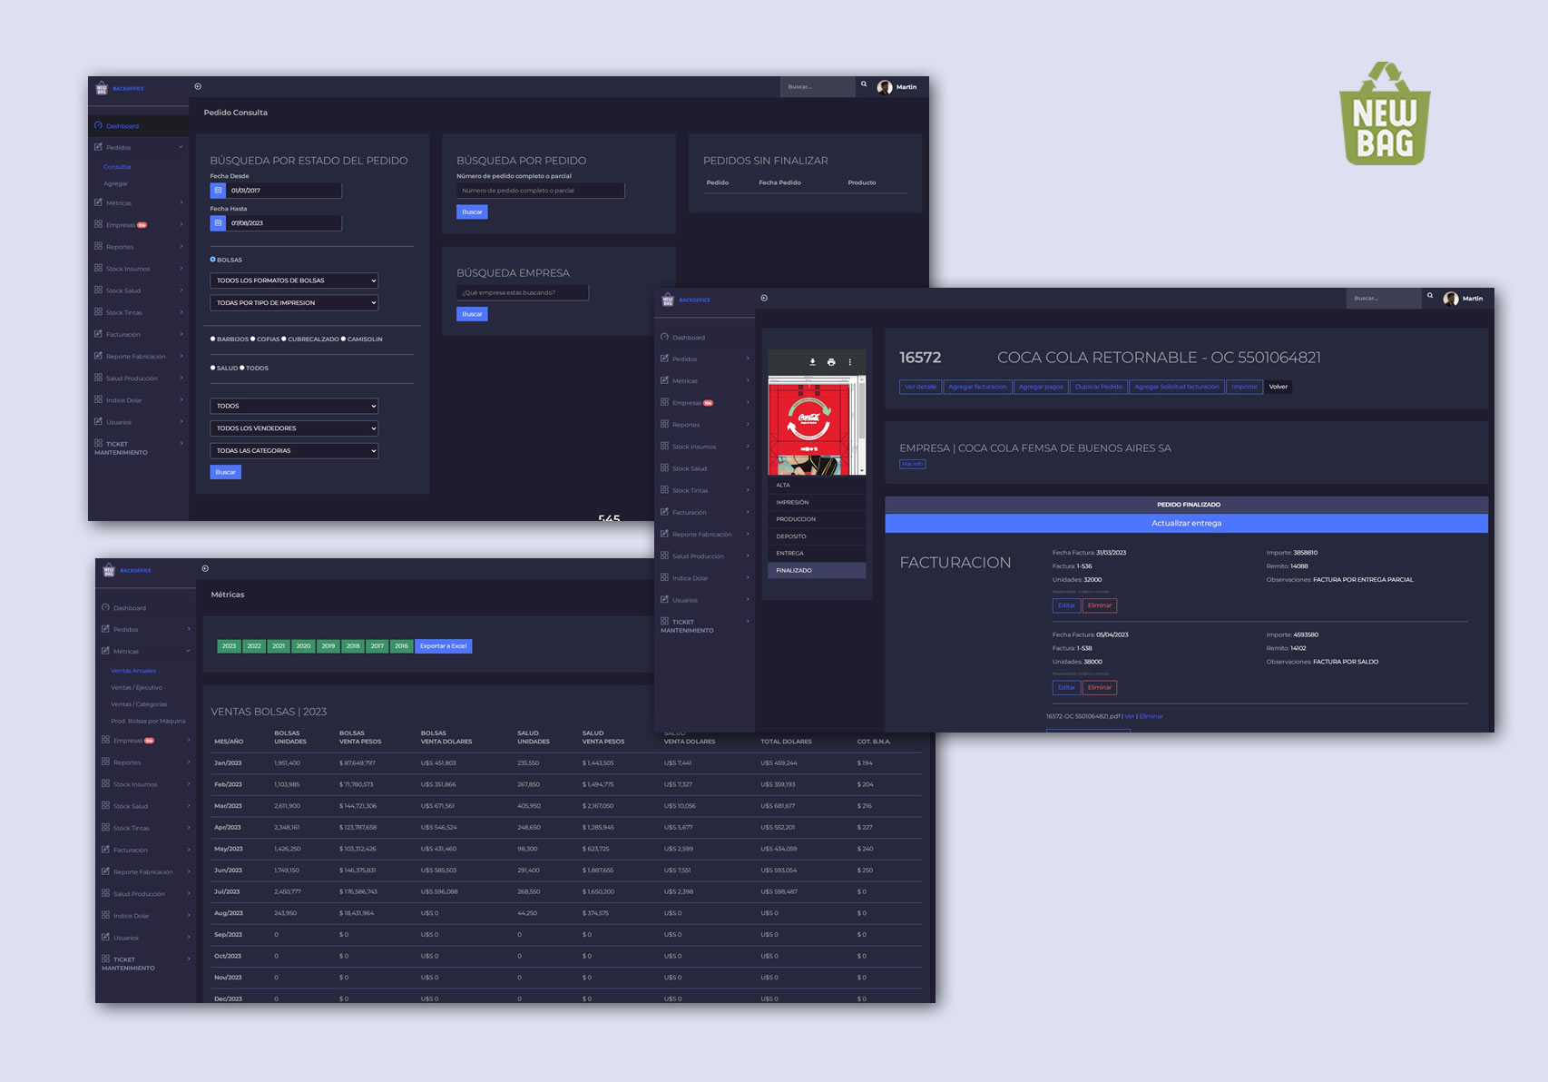1548x1082 pixels.
Task: Collapse Pedidos menu in Pedido Consulta sidebar
Action: [181, 147]
